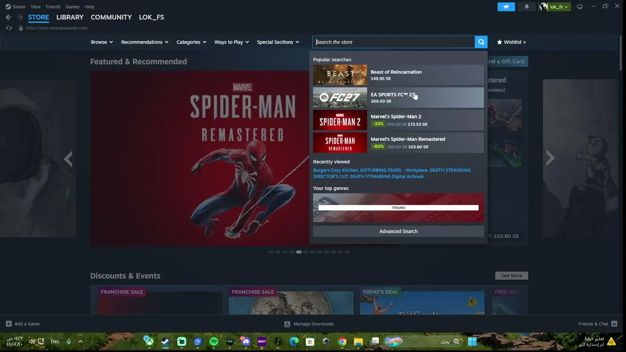Click the Manage Downloads icon
This screenshot has width=626, height=352.
coord(287,324)
